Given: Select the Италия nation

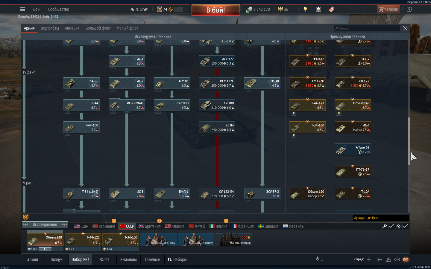Looking at the screenshot, I should pyautogui.click(x=218, y=226).
